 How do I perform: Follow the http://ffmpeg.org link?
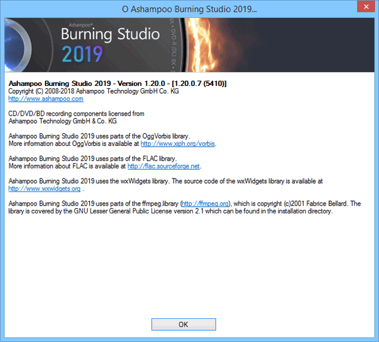[x=205, y=203]
